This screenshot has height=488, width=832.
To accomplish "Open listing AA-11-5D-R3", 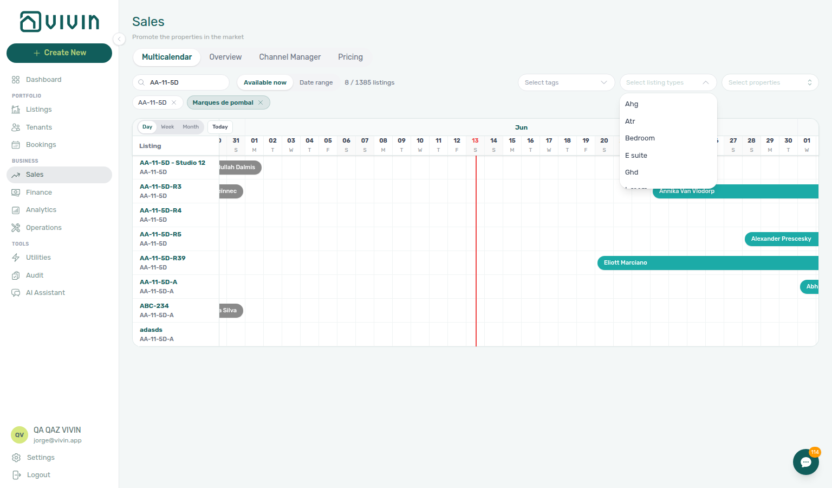I will coord(160,187).
